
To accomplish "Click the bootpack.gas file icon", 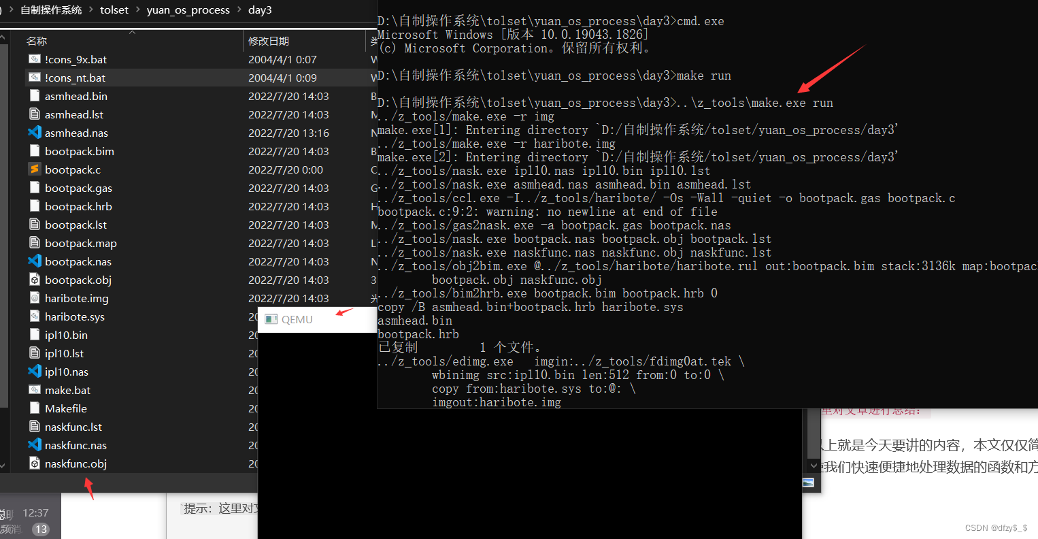I will pos(35,188).
